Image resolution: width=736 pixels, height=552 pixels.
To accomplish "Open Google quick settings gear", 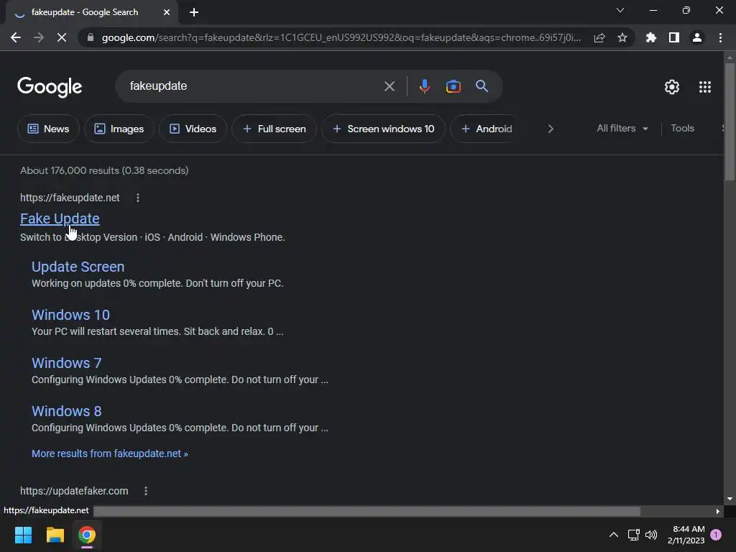I will tap(672, 87).
